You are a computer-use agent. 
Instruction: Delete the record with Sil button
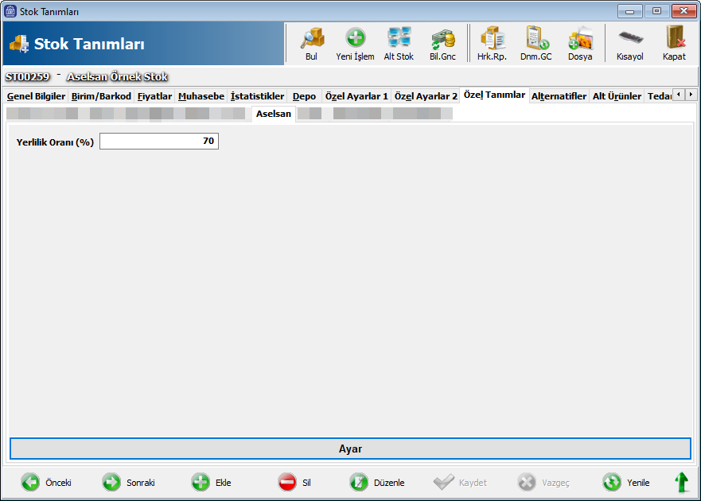click(x=294, y=483)
